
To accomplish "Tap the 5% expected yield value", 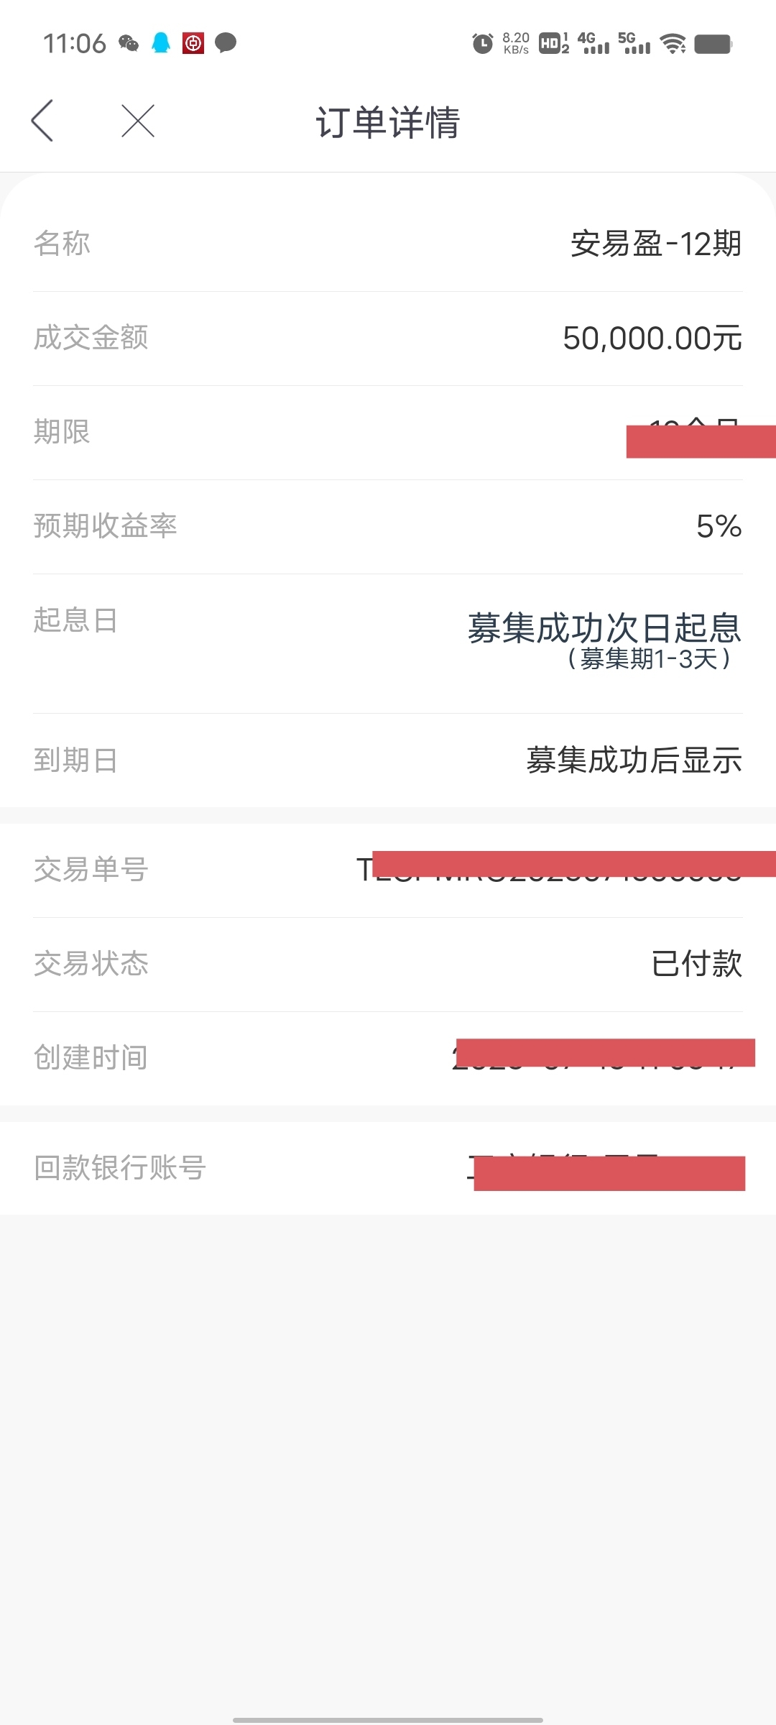I will pyautogui.click(x=719, y=526).
